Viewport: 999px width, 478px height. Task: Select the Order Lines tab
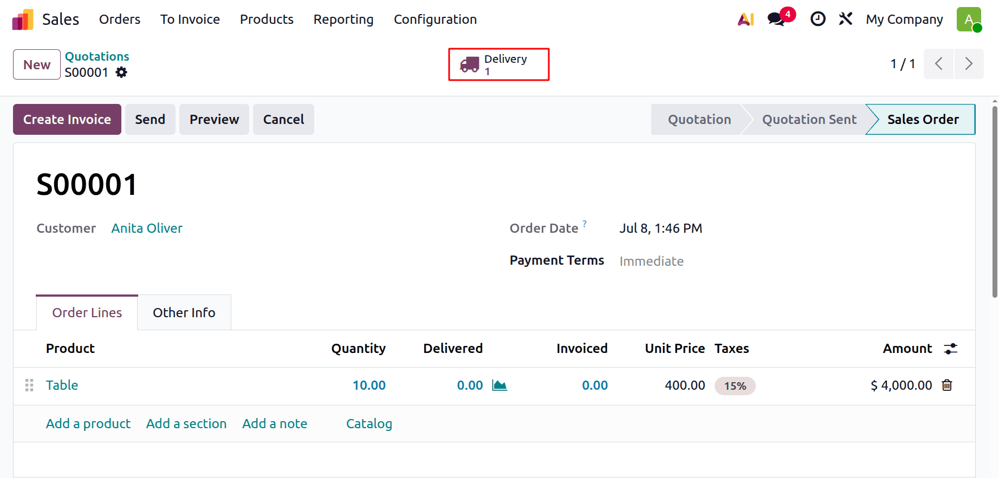pos(87,312)
